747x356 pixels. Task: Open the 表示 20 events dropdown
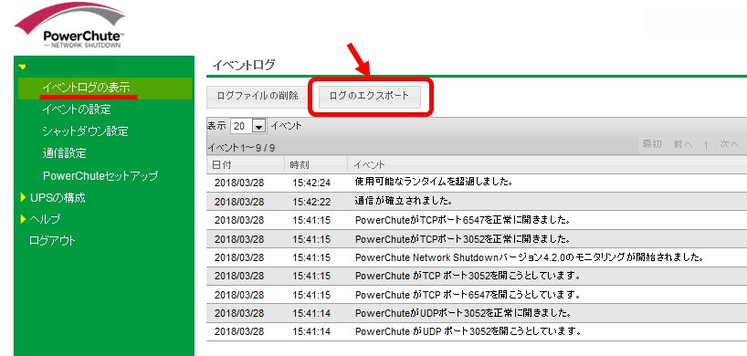coord(247,126)
